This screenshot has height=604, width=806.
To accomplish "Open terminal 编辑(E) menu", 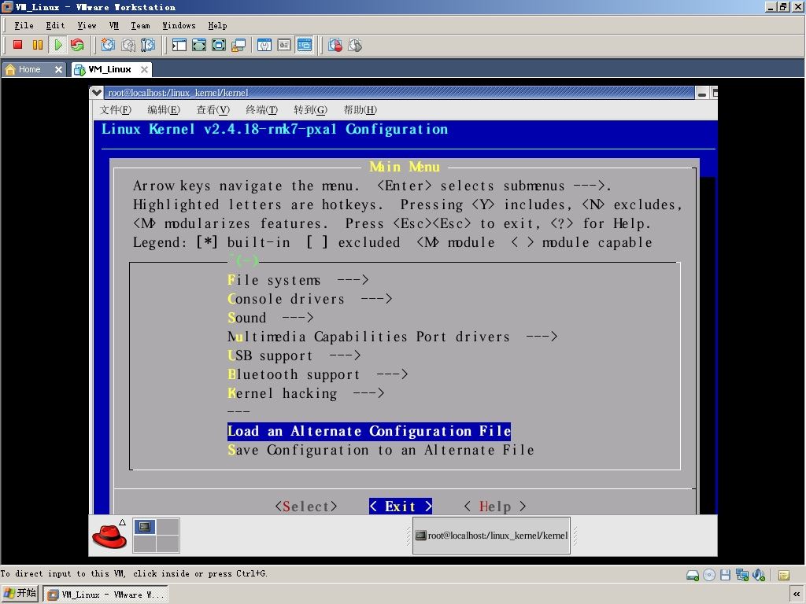I will pos(164,110).
